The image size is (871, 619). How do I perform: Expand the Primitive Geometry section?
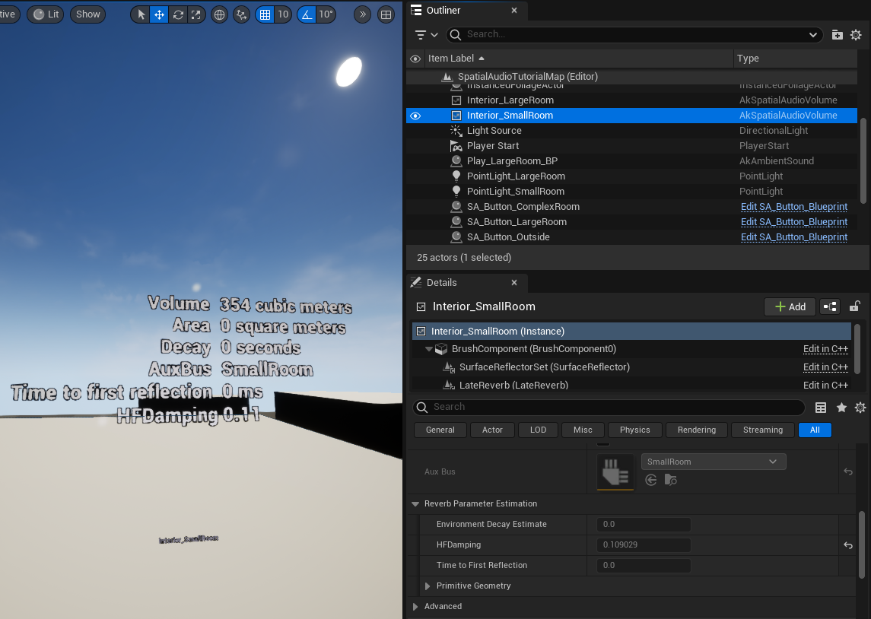428,586
